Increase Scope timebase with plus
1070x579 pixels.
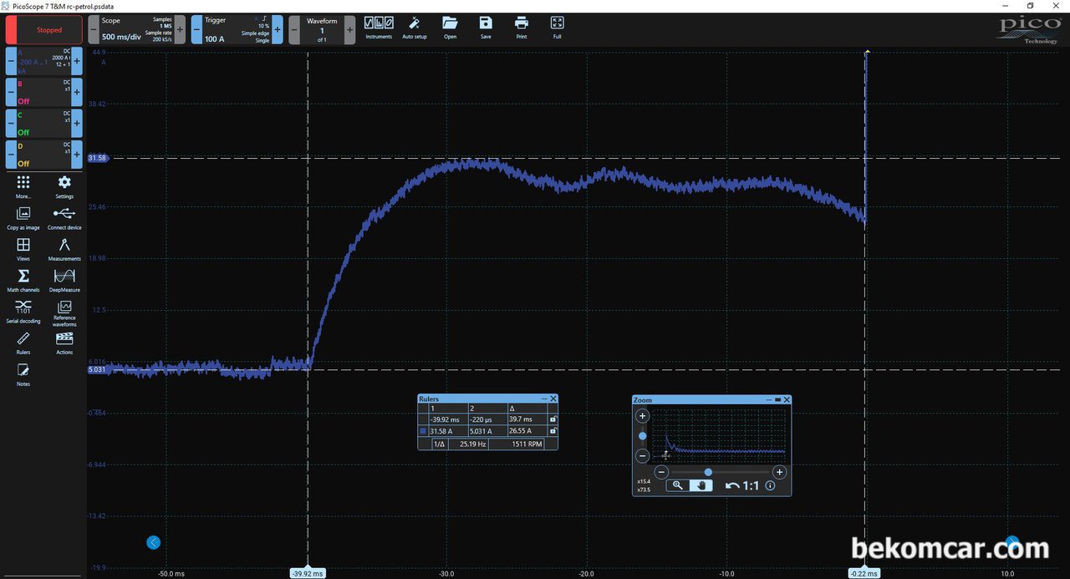(180, 29)
